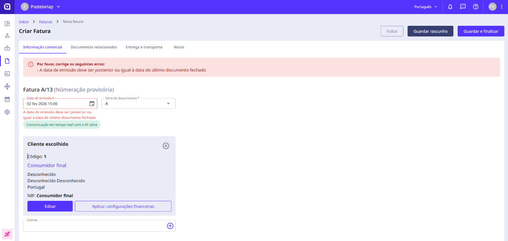
Task: Open the Consumidor final client link
Action: click(47, 165)
